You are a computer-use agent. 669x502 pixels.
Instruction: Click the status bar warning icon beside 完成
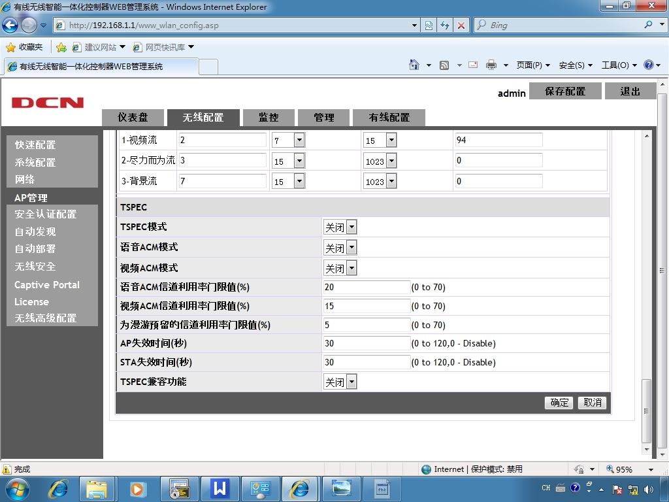7,469
